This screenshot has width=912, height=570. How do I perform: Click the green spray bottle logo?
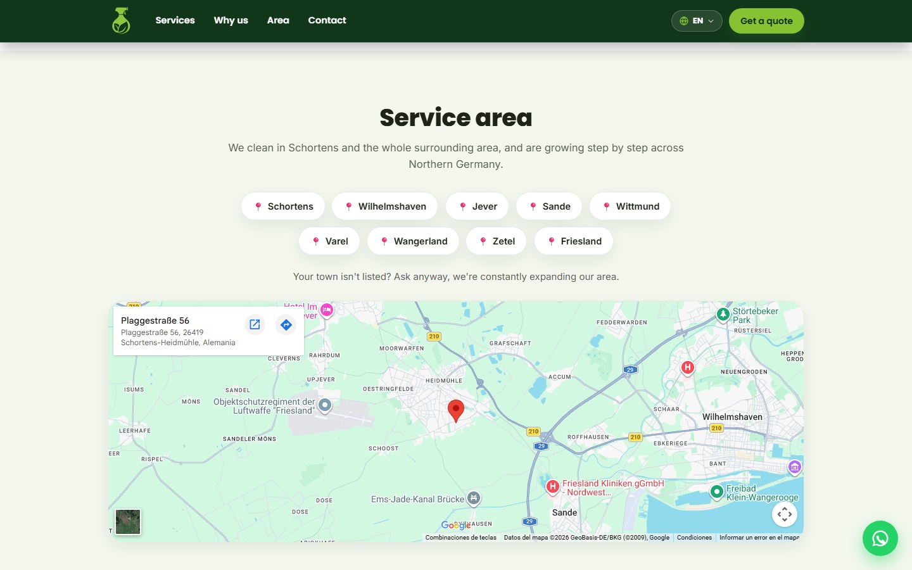point(121,20)
